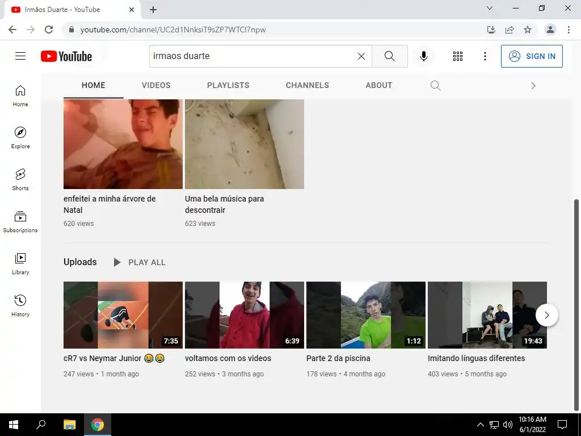
Task: Click the search magnifier button
Action: [389, 56]
